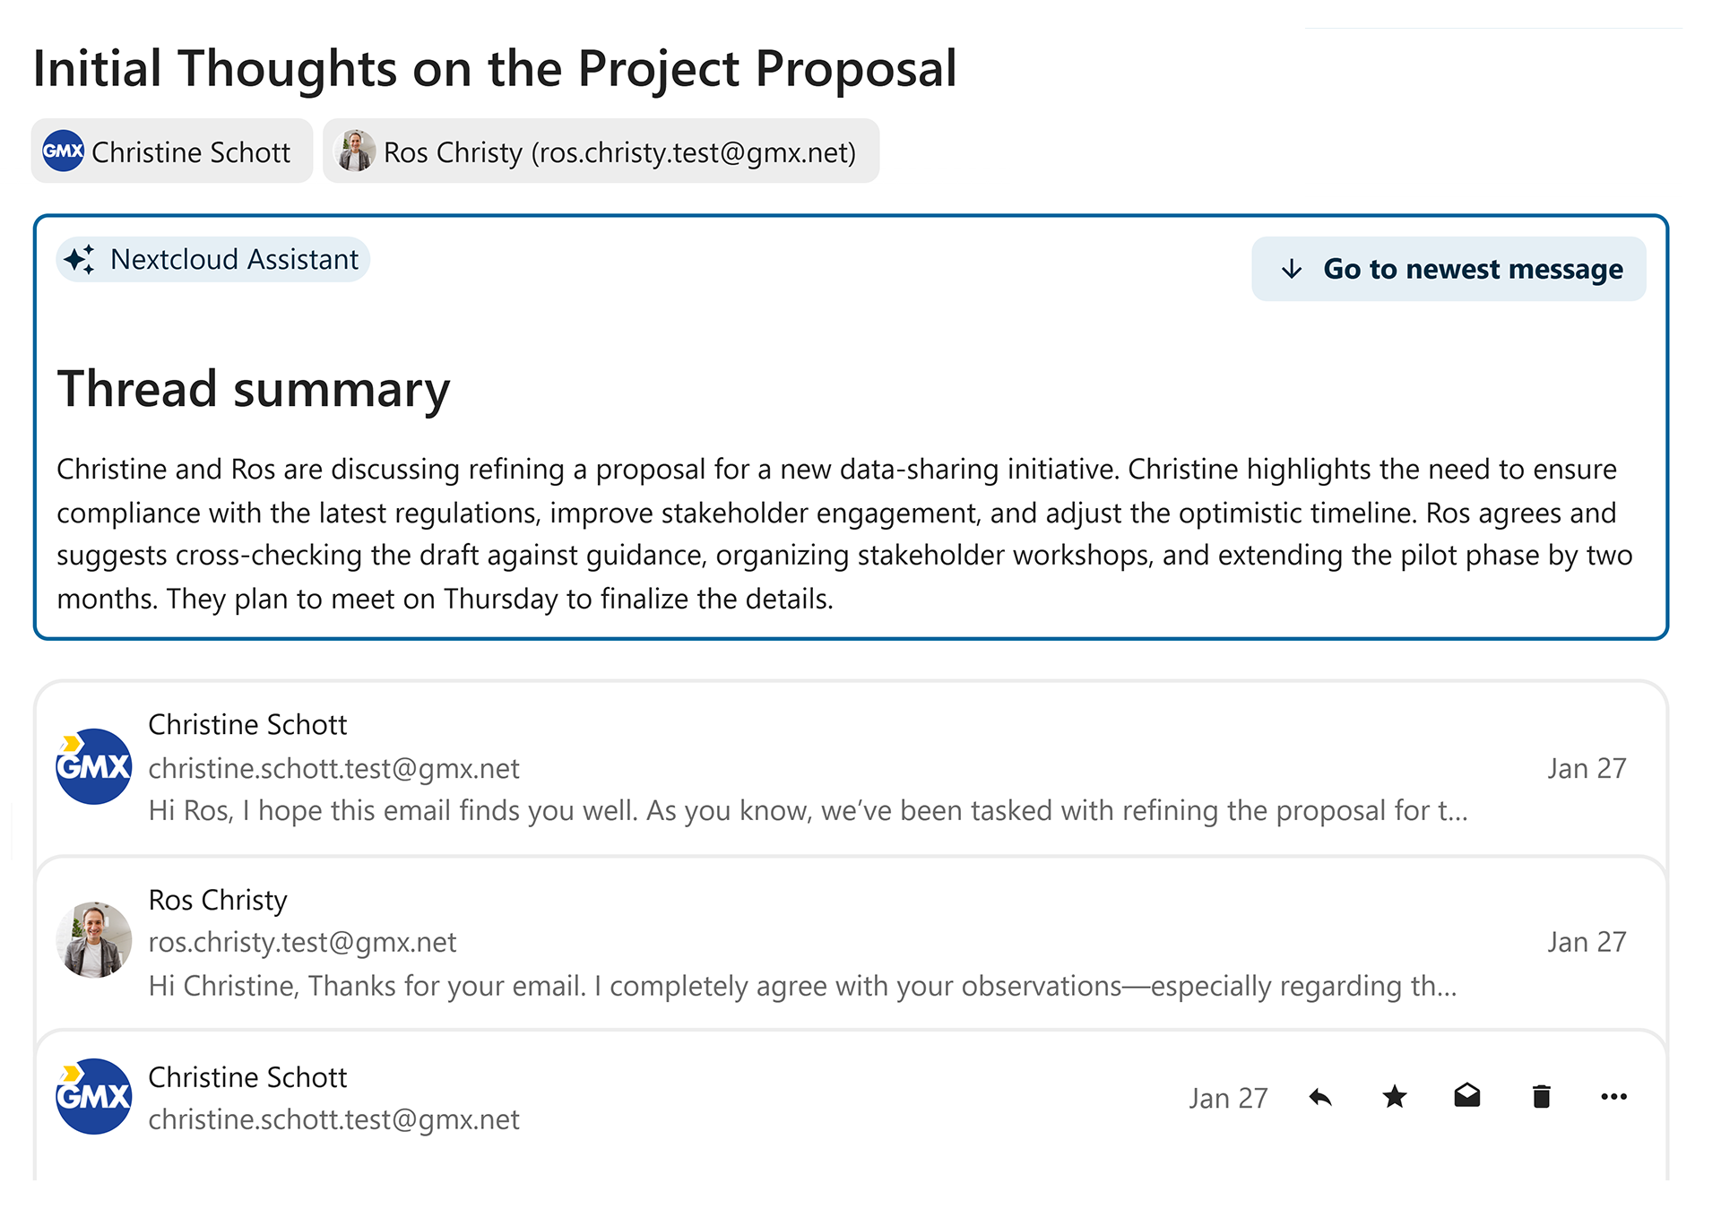Click the Thread summary text block
Screen dimensions: 1721x1209
(847, 534)
